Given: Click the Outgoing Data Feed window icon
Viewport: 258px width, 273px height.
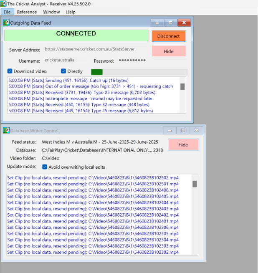Looking at the screenshot, I should [6, 23].
